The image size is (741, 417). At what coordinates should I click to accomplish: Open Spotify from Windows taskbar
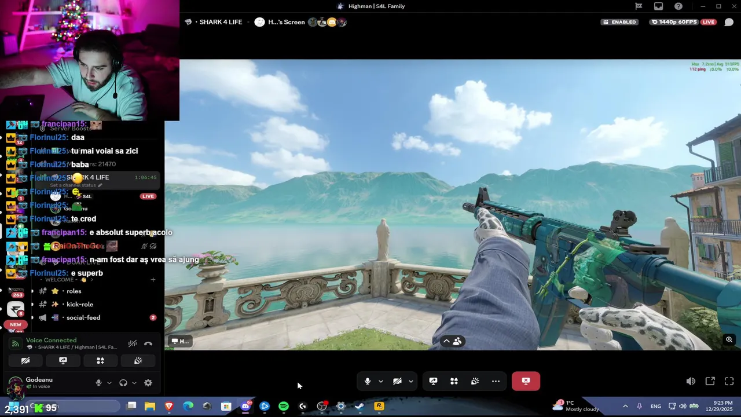[x=284, y=406]
